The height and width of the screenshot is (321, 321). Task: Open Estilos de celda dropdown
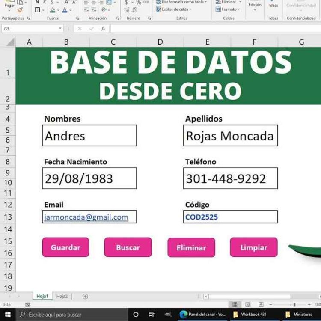pos(174,9)
